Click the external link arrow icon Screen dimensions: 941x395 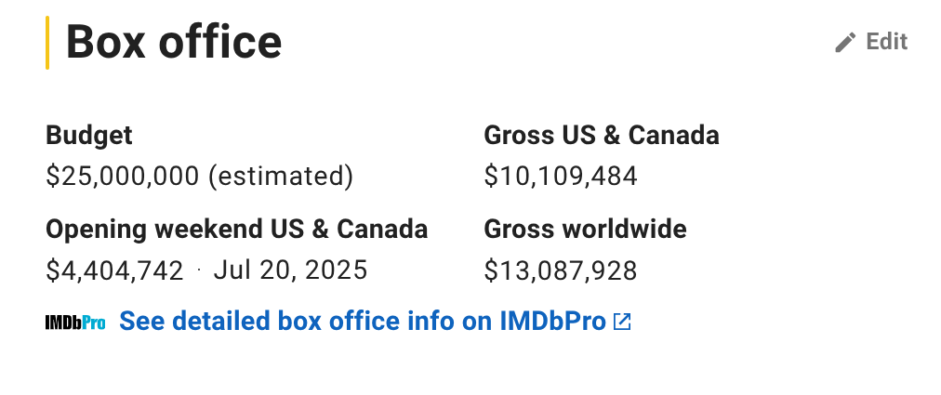click(x=622, y=323)
